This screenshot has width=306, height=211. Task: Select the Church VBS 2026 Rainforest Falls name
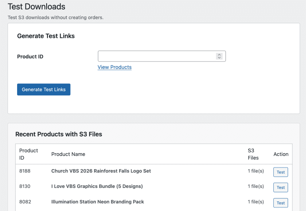coord(101,171)
